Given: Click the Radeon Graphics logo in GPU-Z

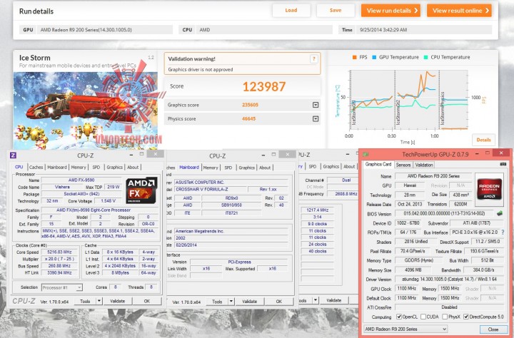Looking at the screenshot, I should [x=489, y=189].
